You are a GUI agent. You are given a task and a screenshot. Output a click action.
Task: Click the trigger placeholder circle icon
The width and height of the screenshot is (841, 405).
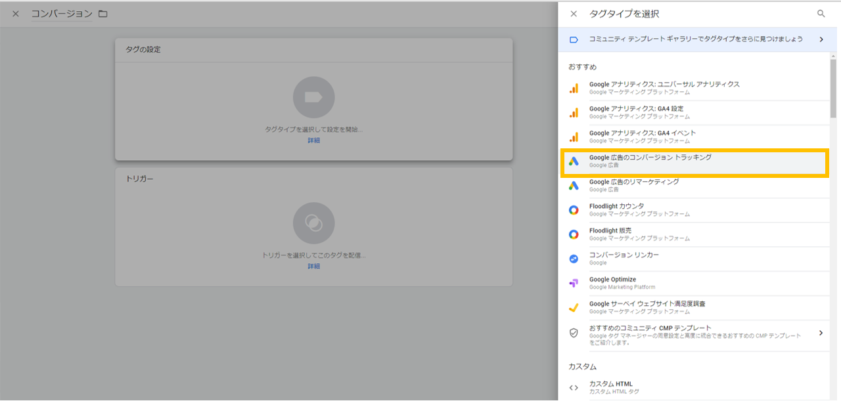313,223
